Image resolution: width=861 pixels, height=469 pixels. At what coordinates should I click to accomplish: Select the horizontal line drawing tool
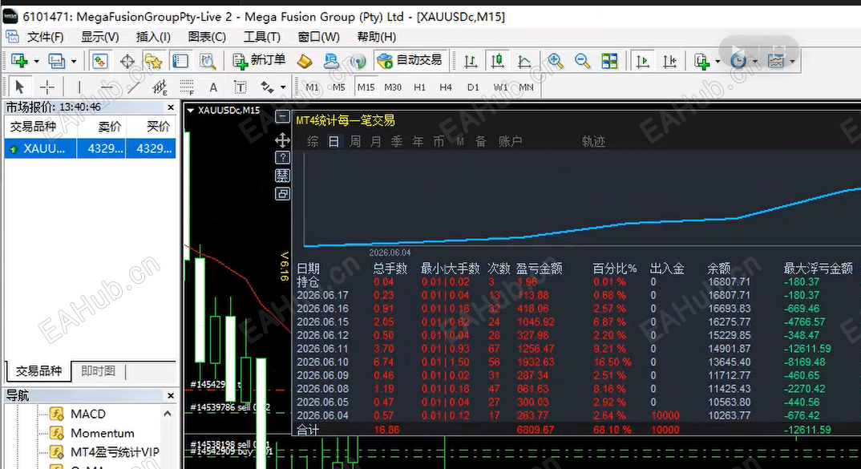click(x=107, y=87)
